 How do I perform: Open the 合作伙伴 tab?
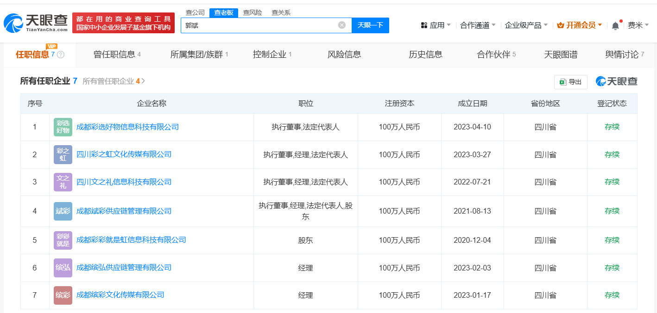496,55
